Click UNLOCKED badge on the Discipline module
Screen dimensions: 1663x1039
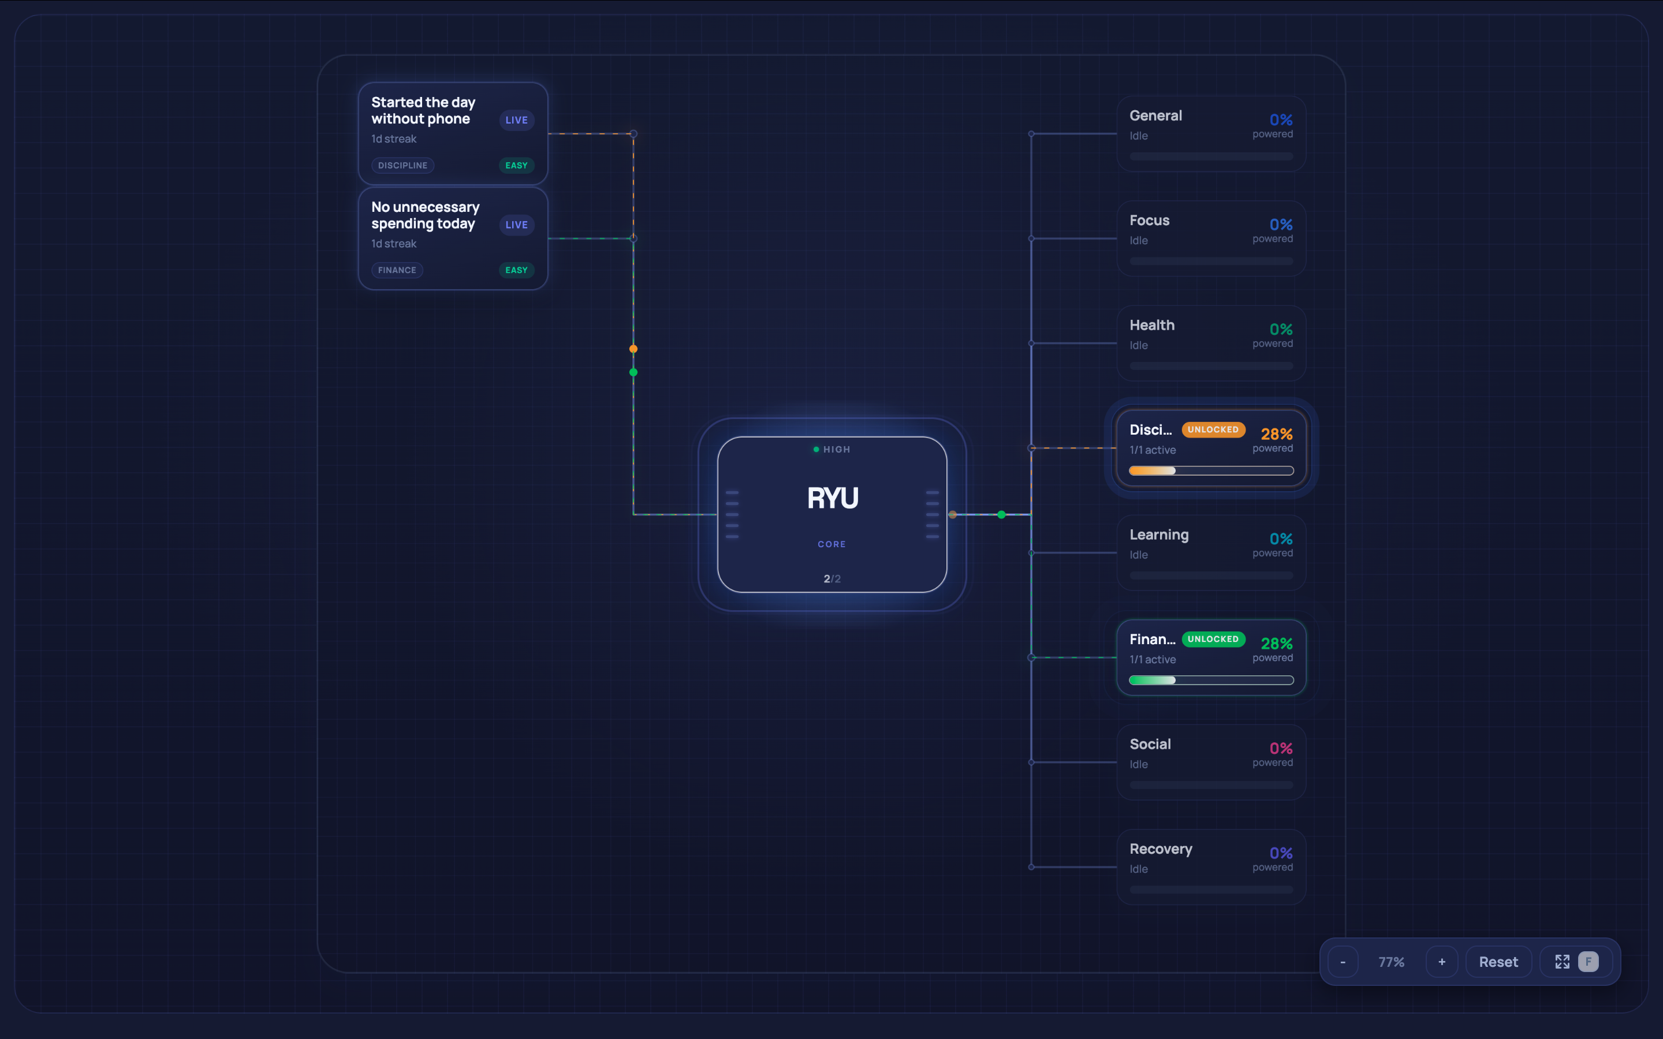pyautogui.click(x=1214, y=429)
